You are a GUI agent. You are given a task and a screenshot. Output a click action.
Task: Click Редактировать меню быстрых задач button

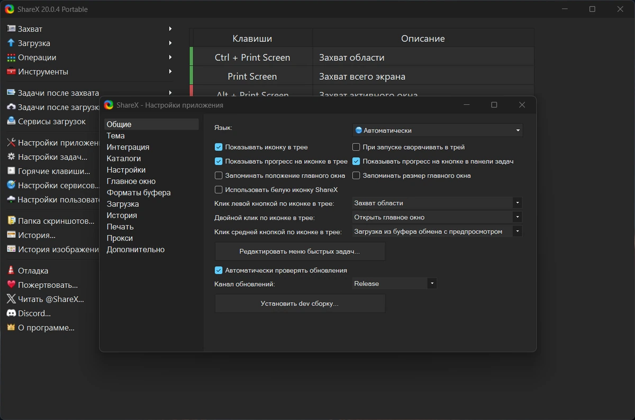300,252
